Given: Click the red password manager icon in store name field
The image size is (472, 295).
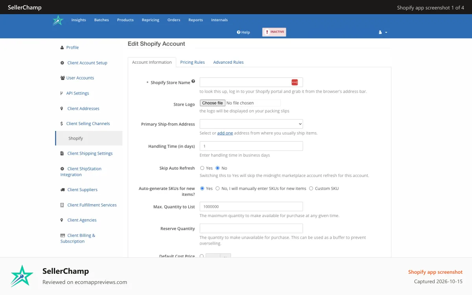Looking at the screenshot, I should point(295,82).
